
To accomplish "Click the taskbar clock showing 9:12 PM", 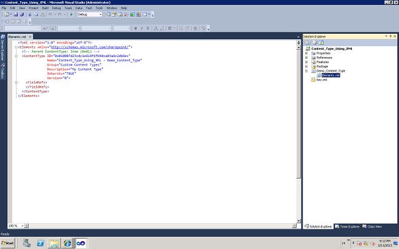I will point(384,243).
